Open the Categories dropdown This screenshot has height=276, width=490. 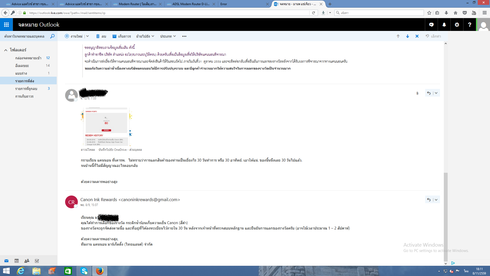(168, 36)
